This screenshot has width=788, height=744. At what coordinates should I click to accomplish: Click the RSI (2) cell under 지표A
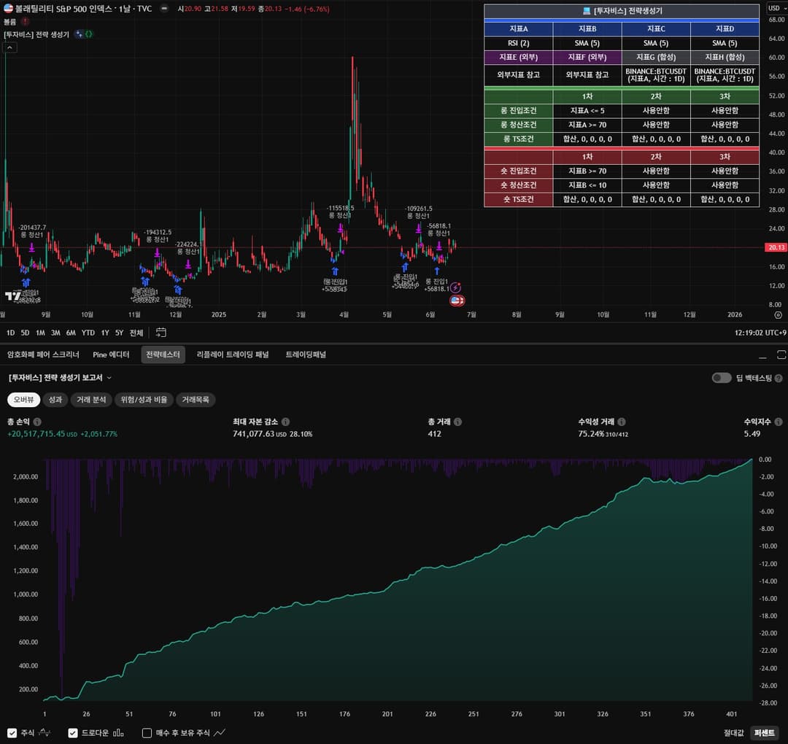pos(518,43)
